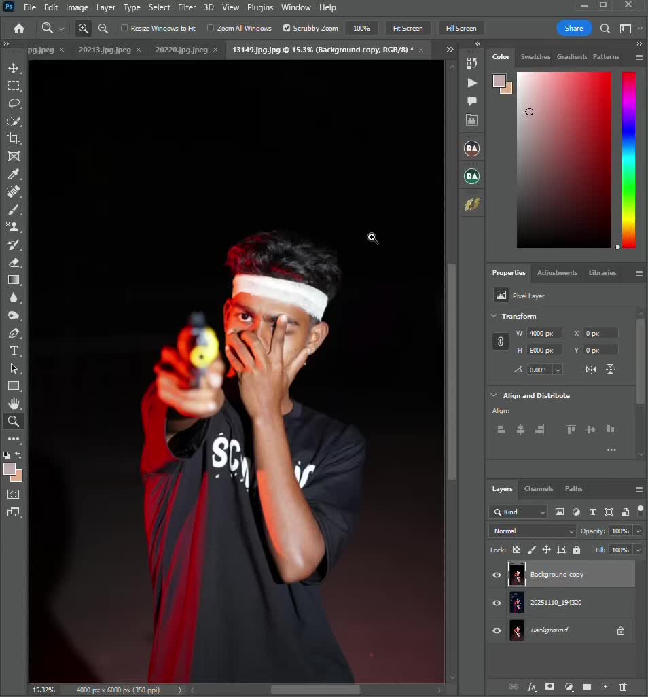The width and height of the screenshot is (648, 697).
Task: Select the Move tool
Action: tap(14, 68)
